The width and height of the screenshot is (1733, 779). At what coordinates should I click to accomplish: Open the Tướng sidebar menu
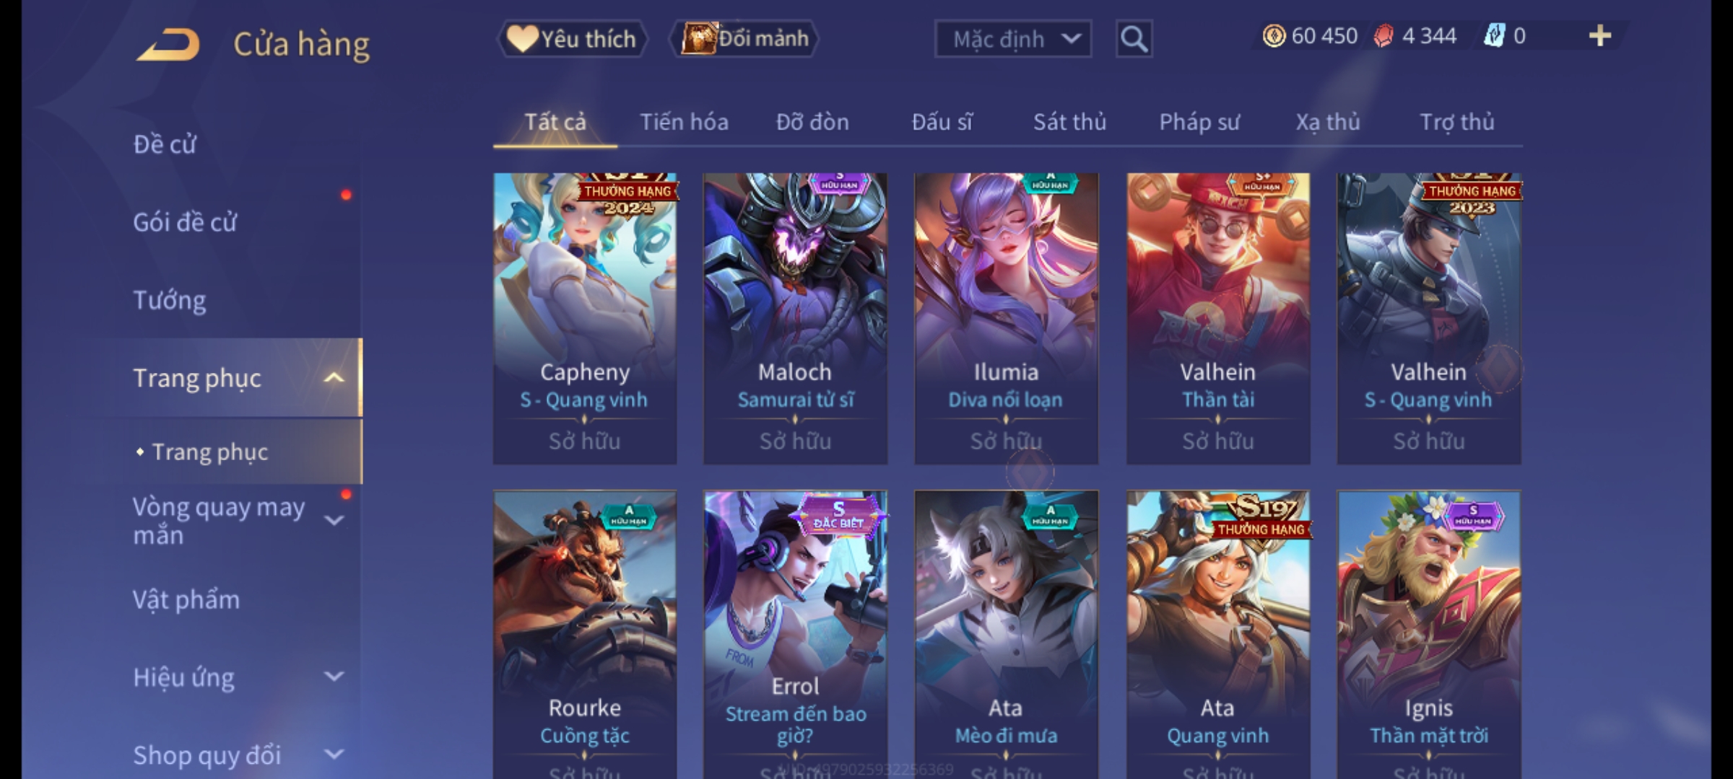[x=170, y=300]
